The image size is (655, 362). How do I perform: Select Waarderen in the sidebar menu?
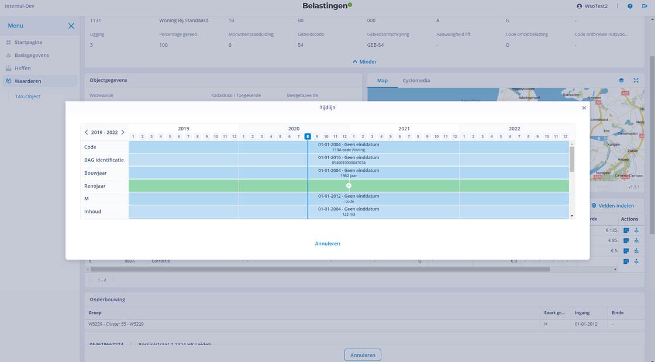click(40, 81)
